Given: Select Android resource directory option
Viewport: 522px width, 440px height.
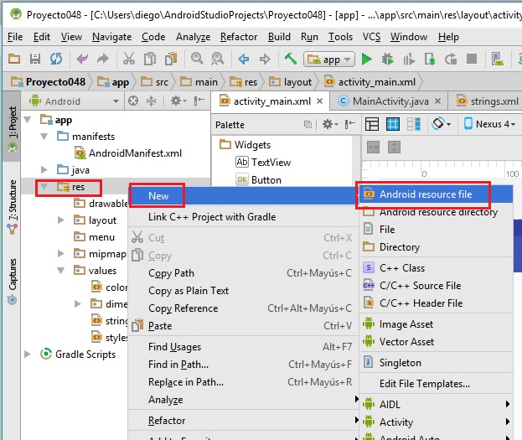Looking at the screenshot, I should (x=436, y=212).
